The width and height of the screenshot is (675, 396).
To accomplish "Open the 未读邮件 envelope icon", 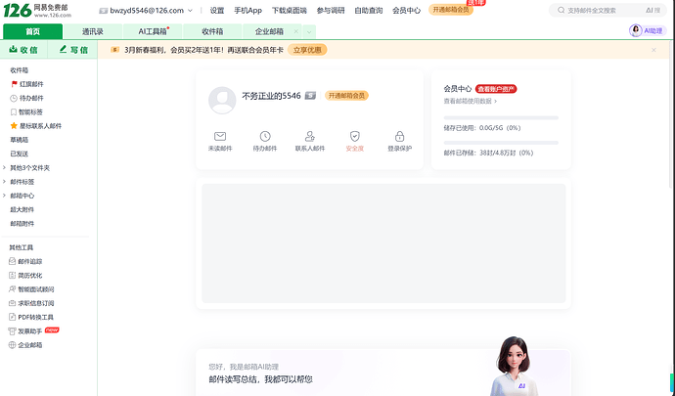I will click(220, 137).
